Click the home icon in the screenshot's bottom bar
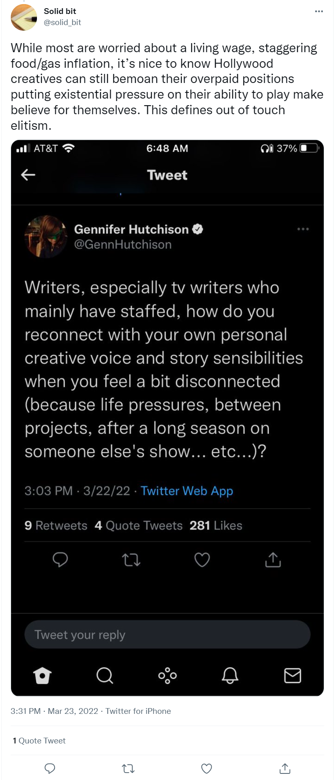Viewport: 334px width, 780px height. [x=42, y=675]
